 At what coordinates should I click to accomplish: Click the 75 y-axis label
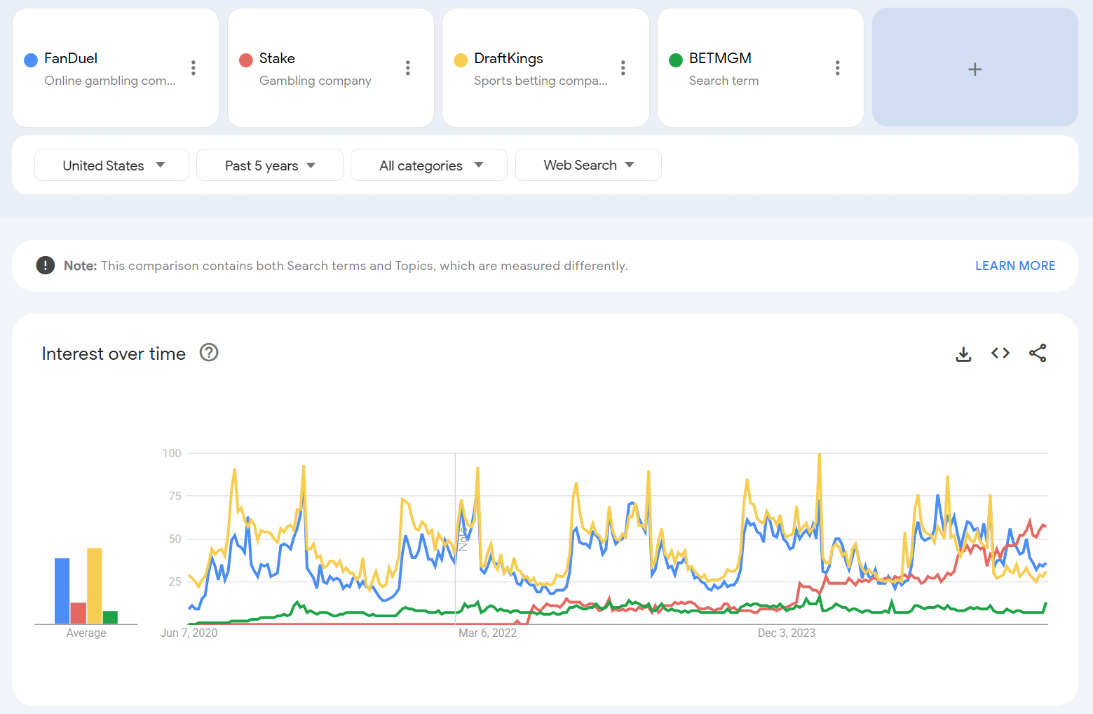175,496
